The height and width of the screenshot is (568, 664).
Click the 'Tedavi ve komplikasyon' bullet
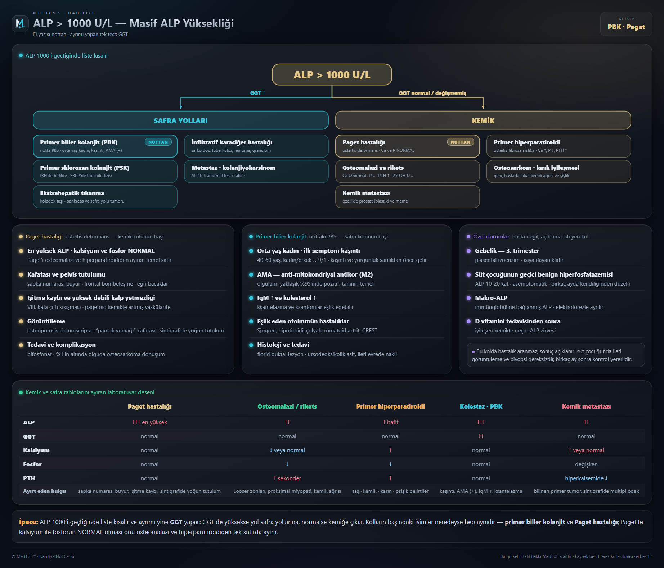(62, 345)
